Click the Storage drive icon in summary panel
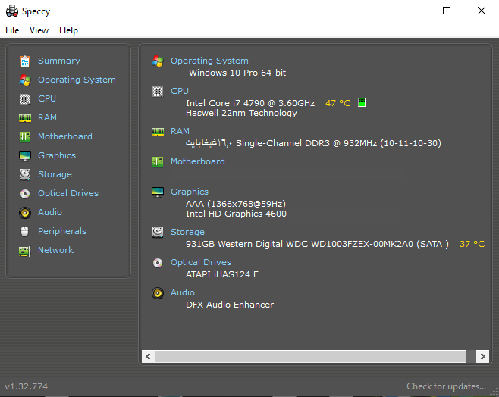Viewport: 499px width, 397px height. pyautogui.click(x=158, y=232)
